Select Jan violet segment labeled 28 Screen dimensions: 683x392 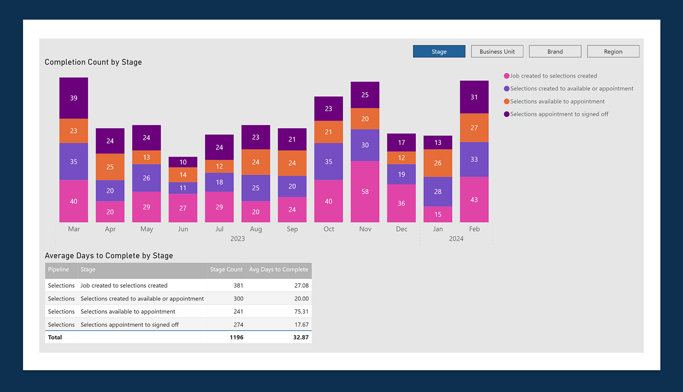pyautogui.click(x=438, y=191)
